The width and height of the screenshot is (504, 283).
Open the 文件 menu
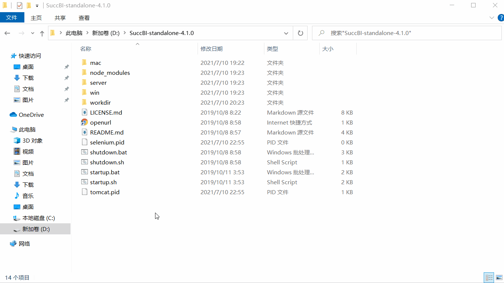(x=12, y=17)
